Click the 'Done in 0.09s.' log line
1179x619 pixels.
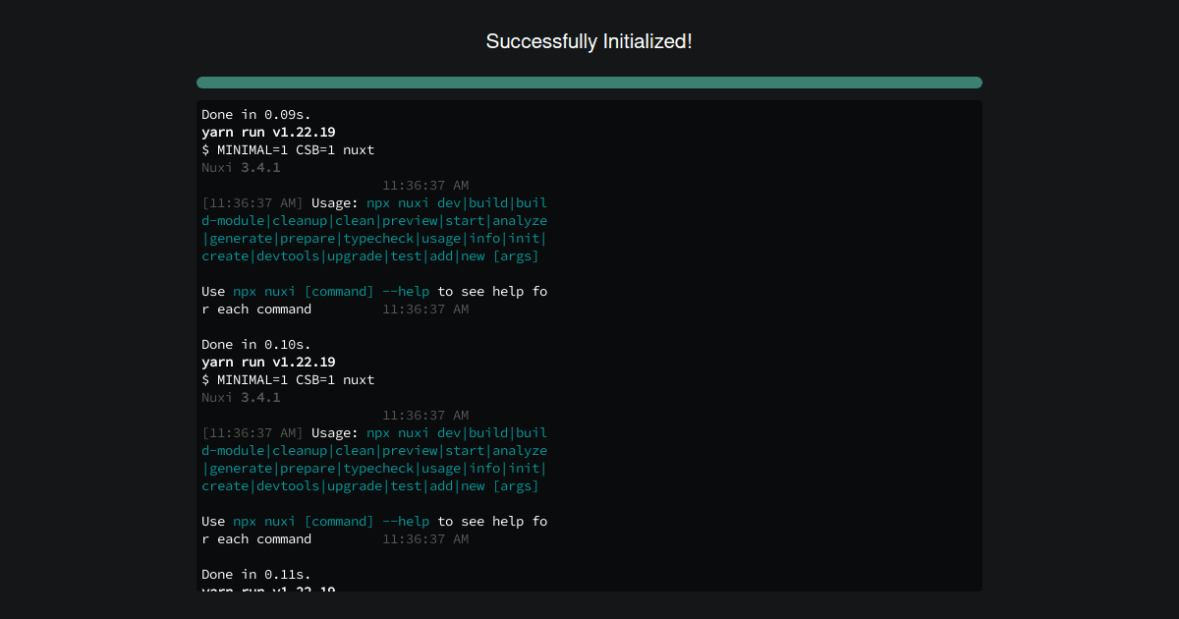(x=255, y=114)
